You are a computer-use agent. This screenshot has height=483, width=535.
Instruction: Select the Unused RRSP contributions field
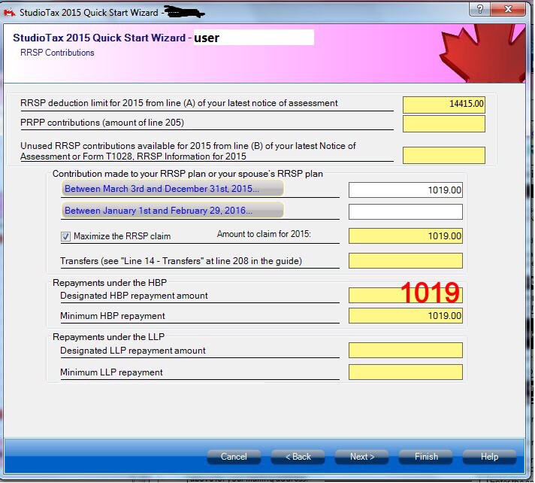coord(443,155)
